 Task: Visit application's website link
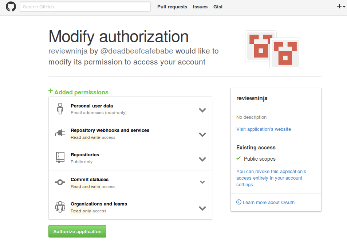[264, 129]
